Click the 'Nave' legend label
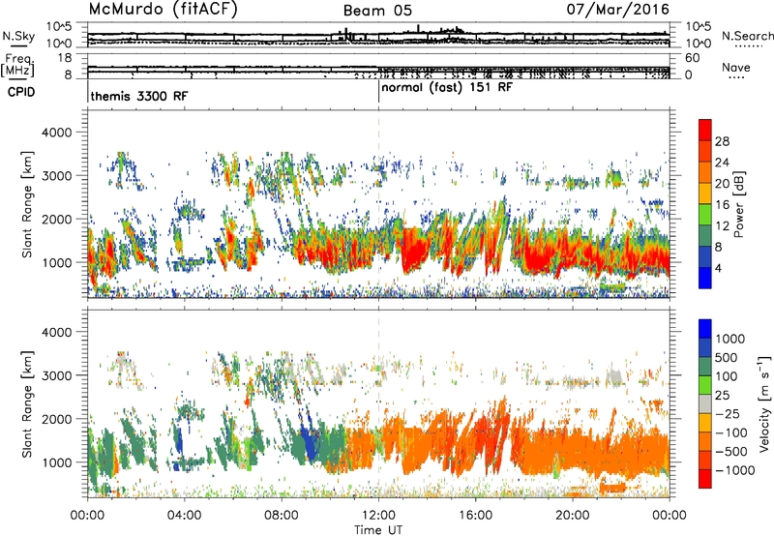774x536 pixels. pyautogui.click(x=736, y=68)
